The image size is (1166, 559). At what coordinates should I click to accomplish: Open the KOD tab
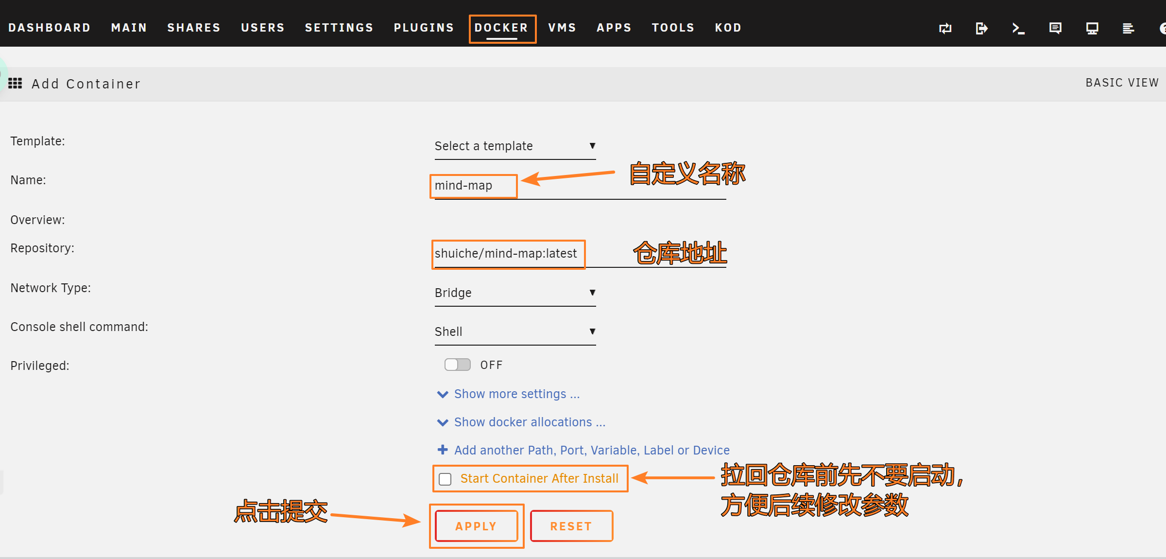pyautogui.click(x=728, y=28)
